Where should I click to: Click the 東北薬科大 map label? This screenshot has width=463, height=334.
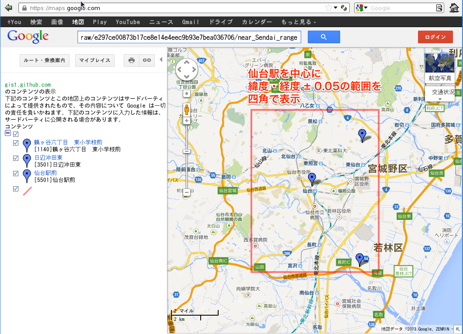click(335, 151)
